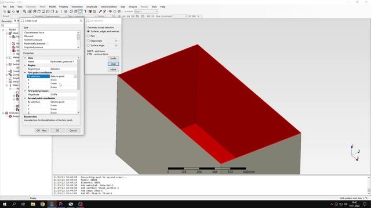Viewport: 371px width, 208px height.
Task: Click the first point Magnitude 0 MPa field
Action: [x=63, y=95]
